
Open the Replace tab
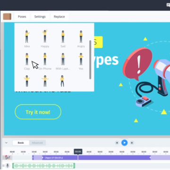(59, 17)
